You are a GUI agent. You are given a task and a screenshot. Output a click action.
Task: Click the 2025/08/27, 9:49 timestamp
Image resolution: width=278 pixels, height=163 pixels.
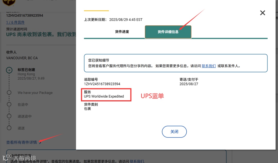click(31, 78)
